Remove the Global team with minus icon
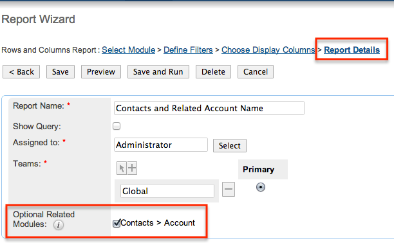 click(229, 189)
